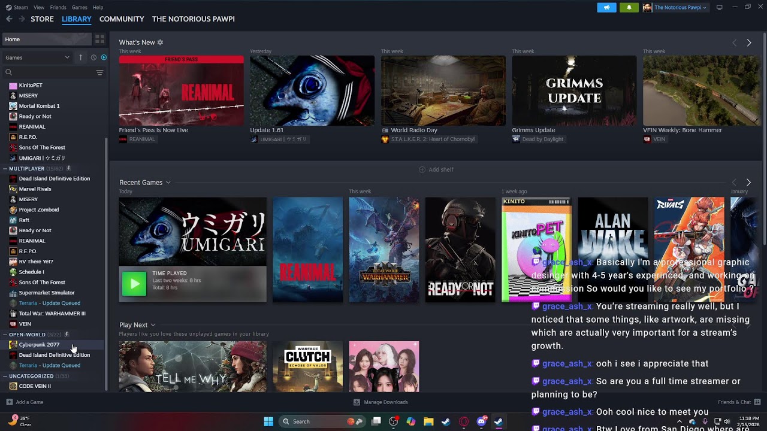Open the Games filter dropdown in sidebar
Screen dimensions: 767x431
tap(37, 57)
